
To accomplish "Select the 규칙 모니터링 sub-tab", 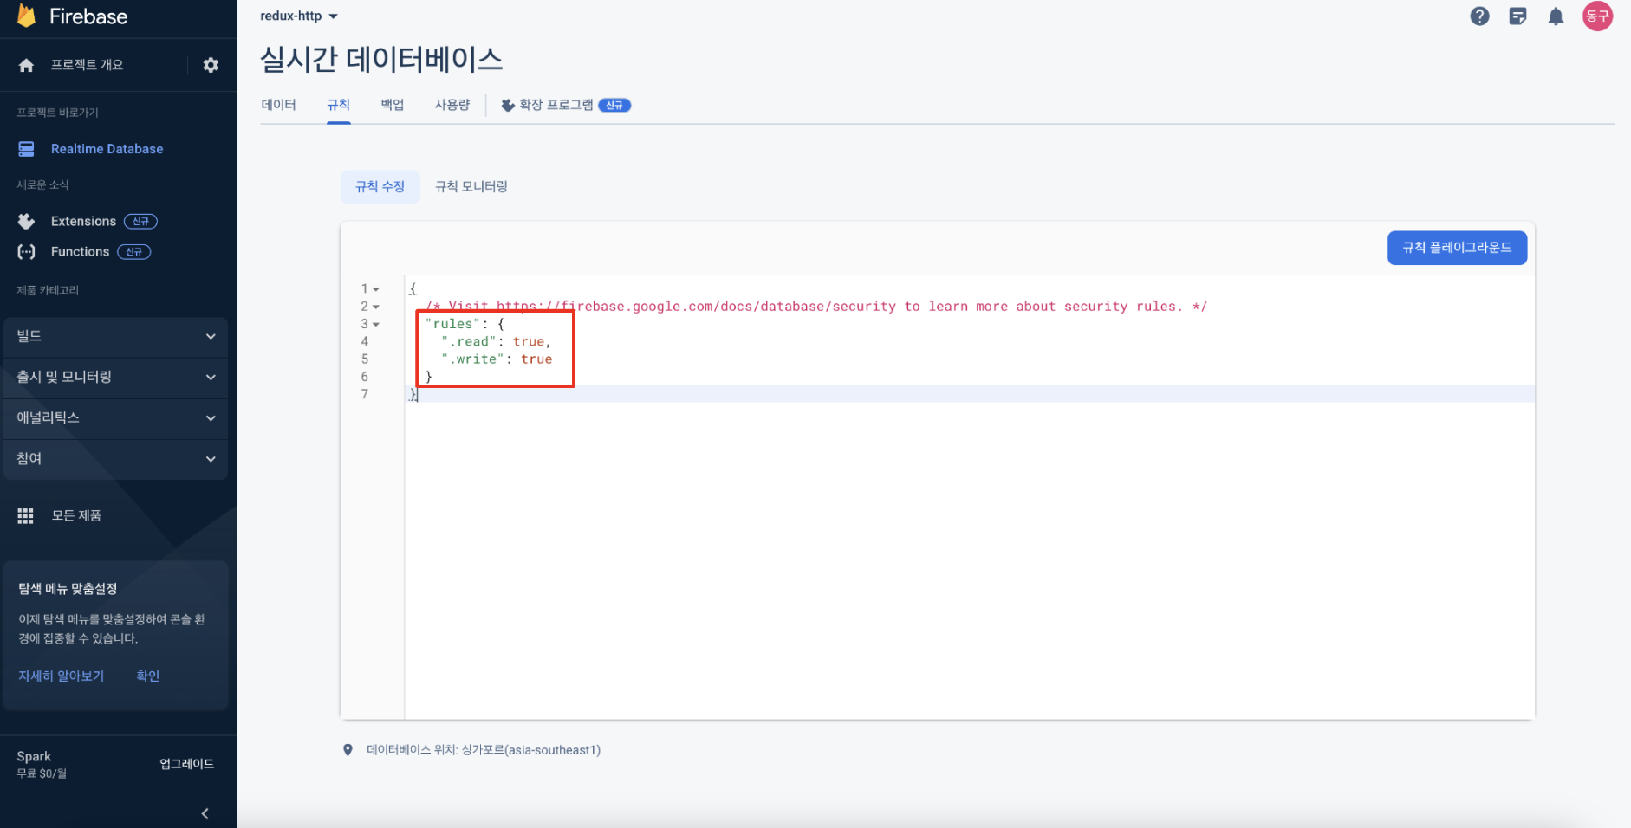I will [x=471, y=186].
